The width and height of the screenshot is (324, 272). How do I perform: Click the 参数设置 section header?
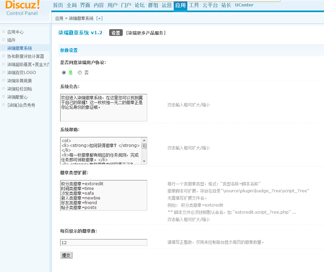tap(69, 50)
